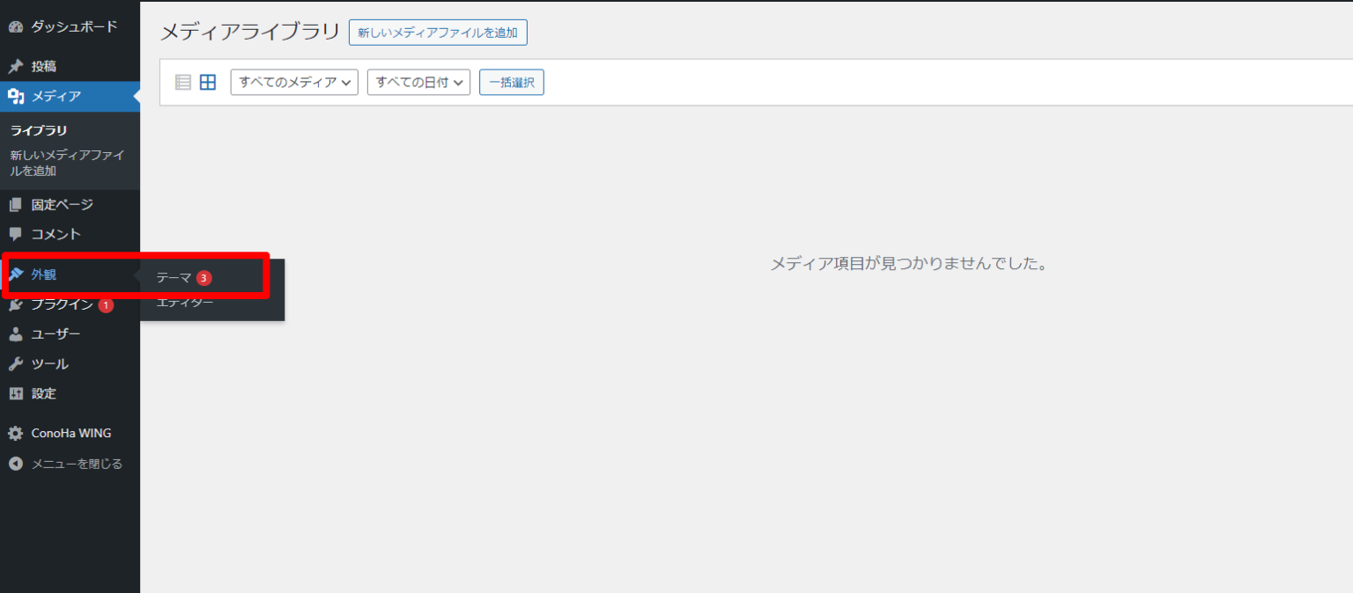Click the pages icon beside 固定ページ

tap(16, 205)
